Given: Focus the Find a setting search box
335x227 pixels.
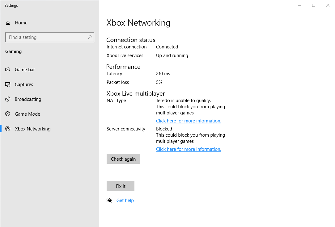Looking at the screenshot, I should pyautogui.click(x=49, y=37).
